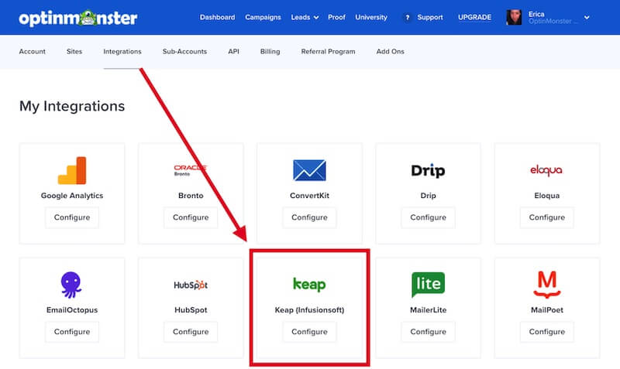This screenshot has height=369, width=620.
Task: Click the green Keap logo
Action: 309,284
